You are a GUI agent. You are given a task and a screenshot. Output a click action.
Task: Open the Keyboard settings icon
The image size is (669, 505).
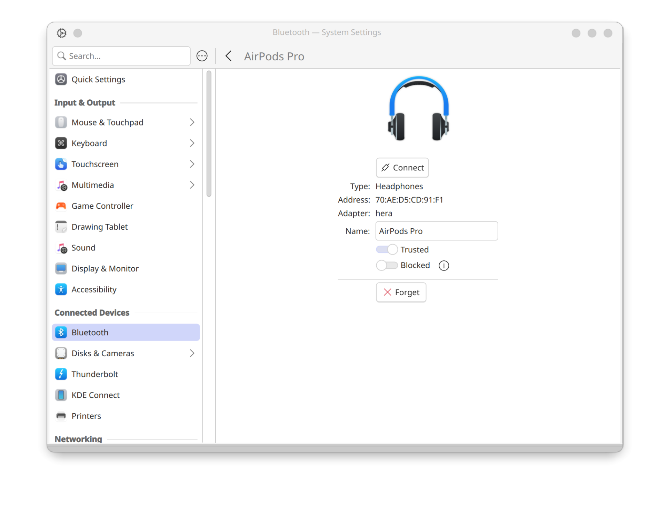tap(61, 143)
